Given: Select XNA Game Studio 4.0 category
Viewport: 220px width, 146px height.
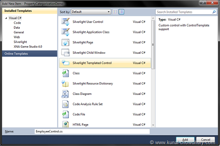Looking at the screenshot, I should [x=28, y=46].
